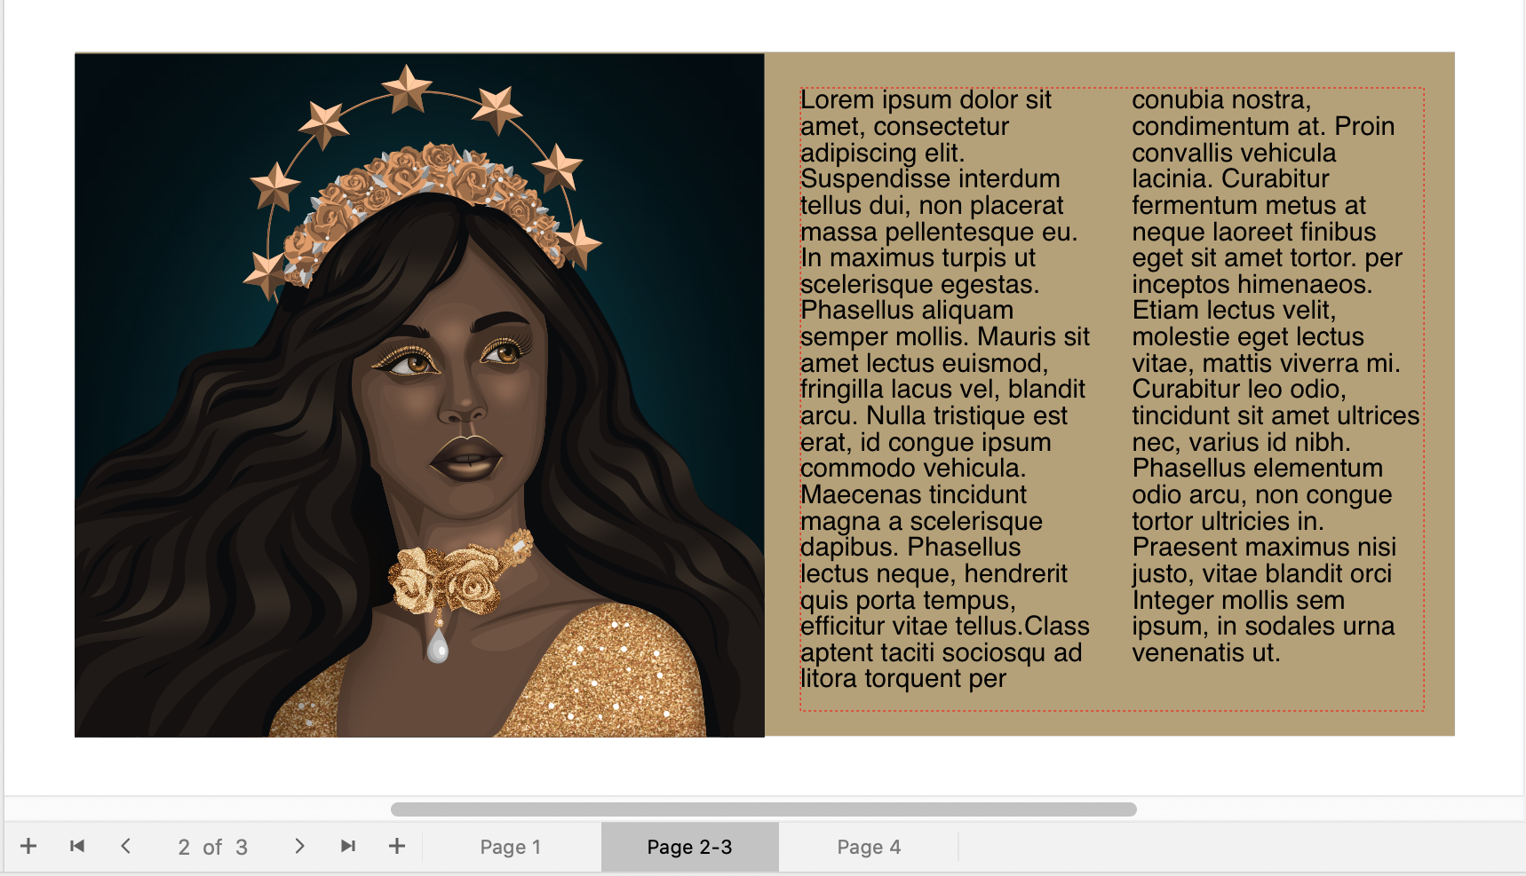Screen dimensions: 1526x876
Task: Switch to the Page 1 tab
Action: pos(510,848)
